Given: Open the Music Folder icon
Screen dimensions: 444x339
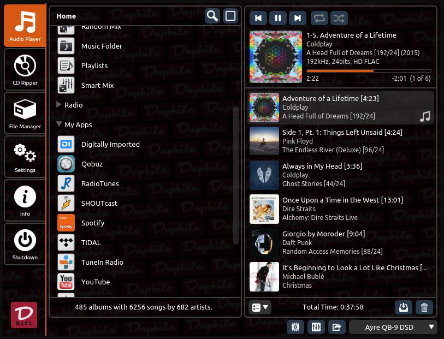Looking at the screenshot, I should 66,46.
